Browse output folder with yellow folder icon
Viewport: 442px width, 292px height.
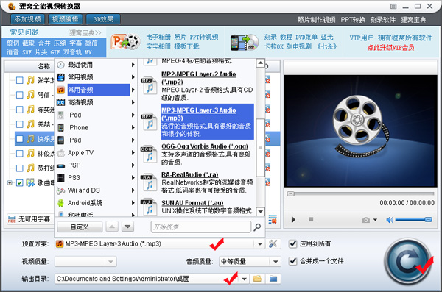[x=257, y=279]
